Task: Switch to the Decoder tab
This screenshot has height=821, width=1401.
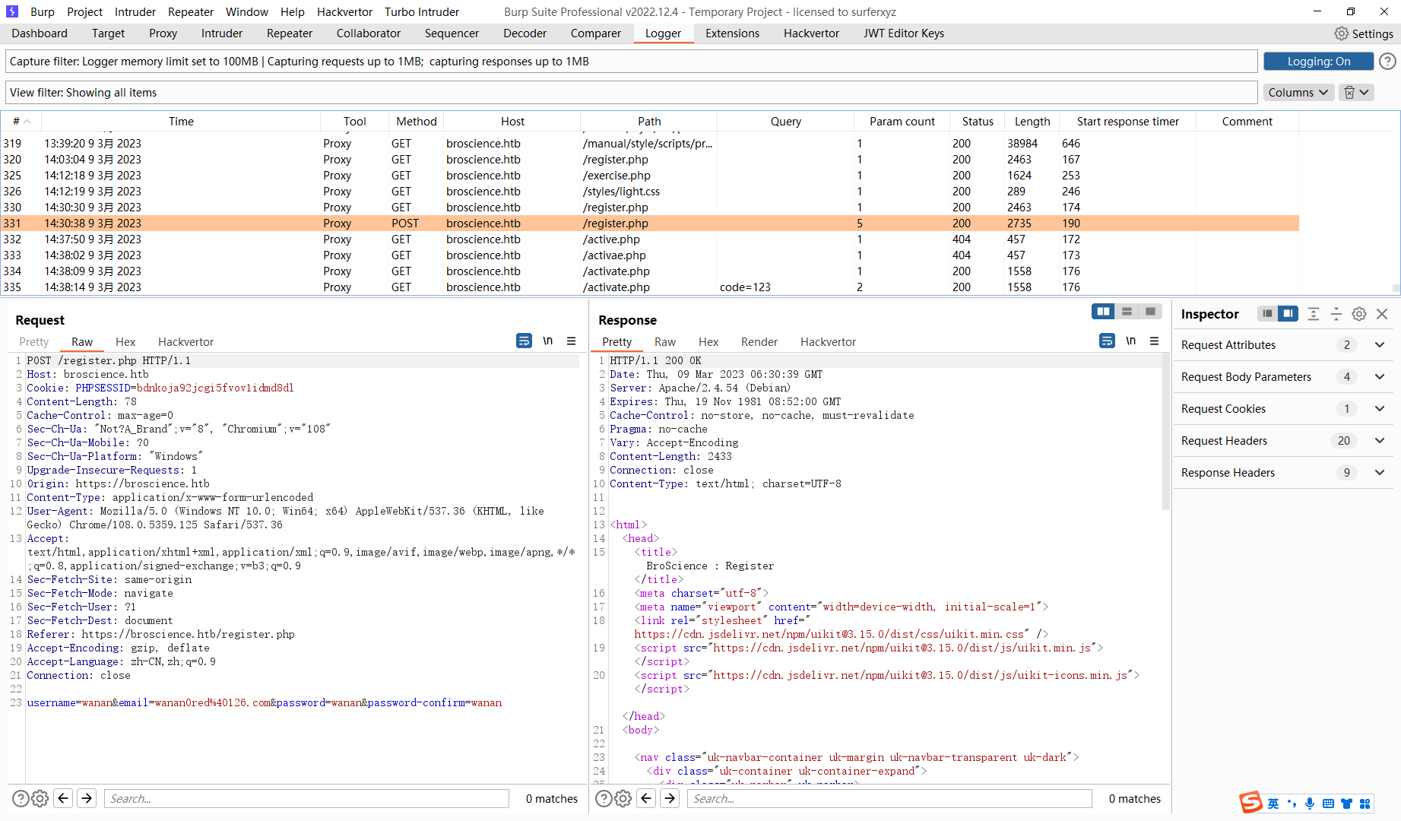Action: (525, 33)
